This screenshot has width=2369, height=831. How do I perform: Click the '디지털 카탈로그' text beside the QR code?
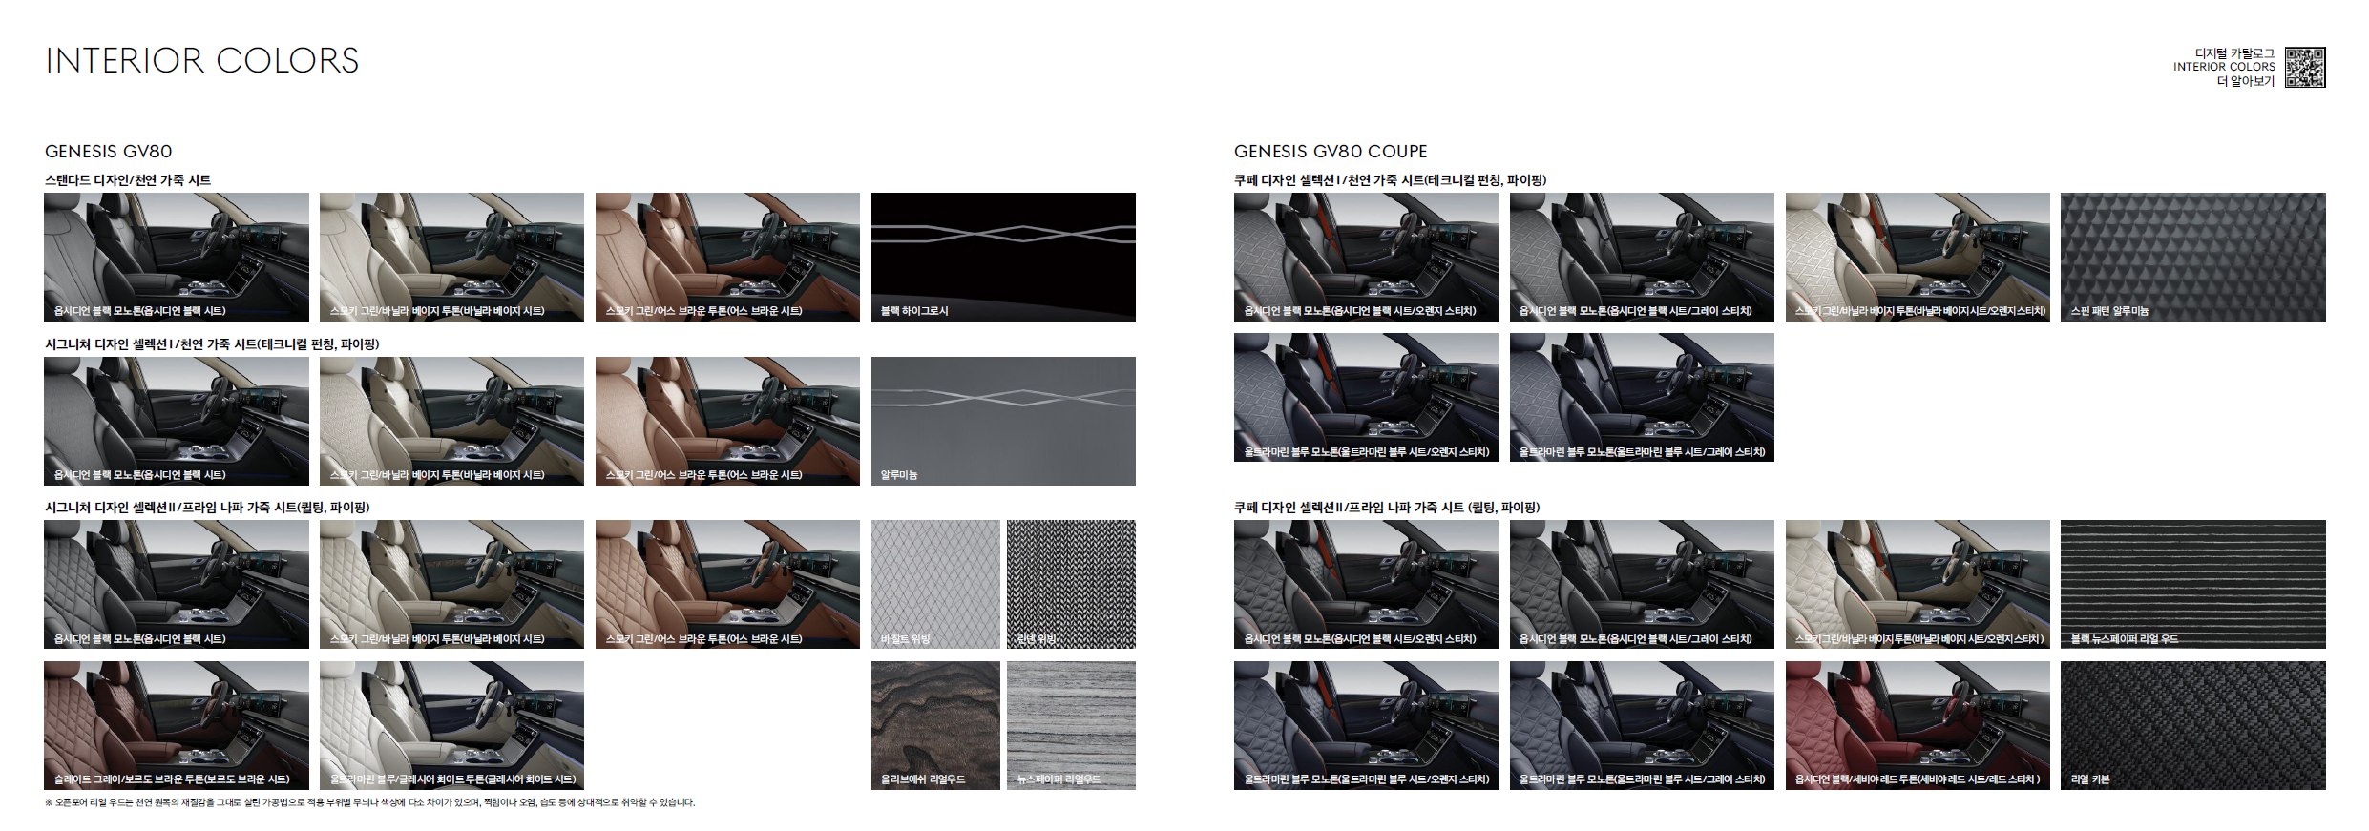(x=2234, y=53)
